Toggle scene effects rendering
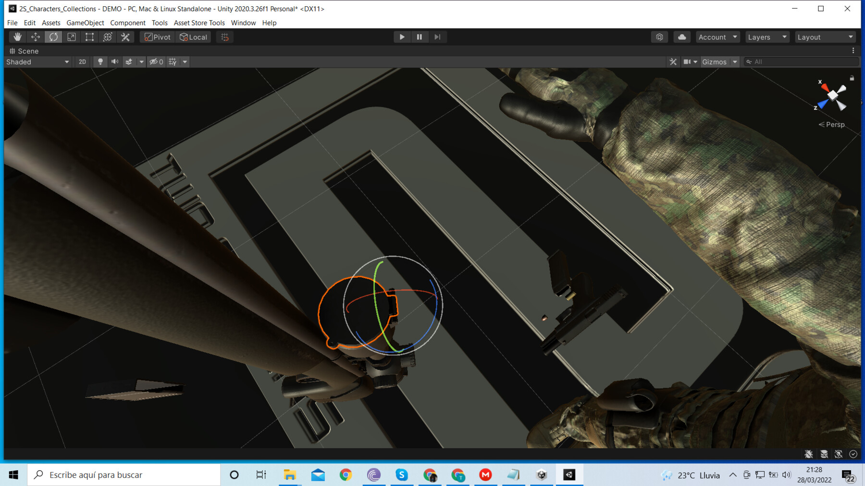The height and width of the screenshot is (486, 865). tap(129, 62)
